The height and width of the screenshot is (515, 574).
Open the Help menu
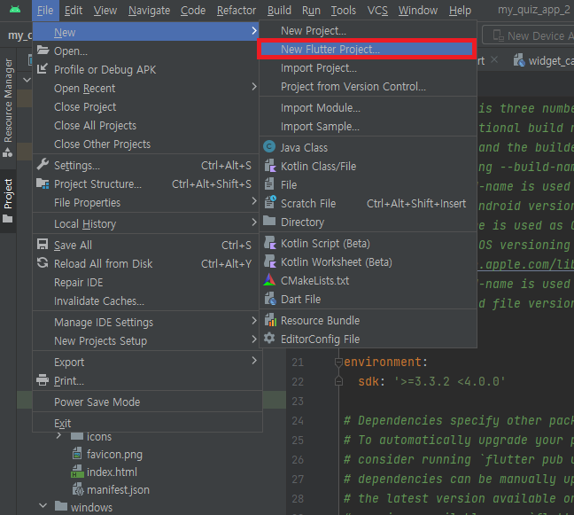pyautogui.click(x=460, y=11)
